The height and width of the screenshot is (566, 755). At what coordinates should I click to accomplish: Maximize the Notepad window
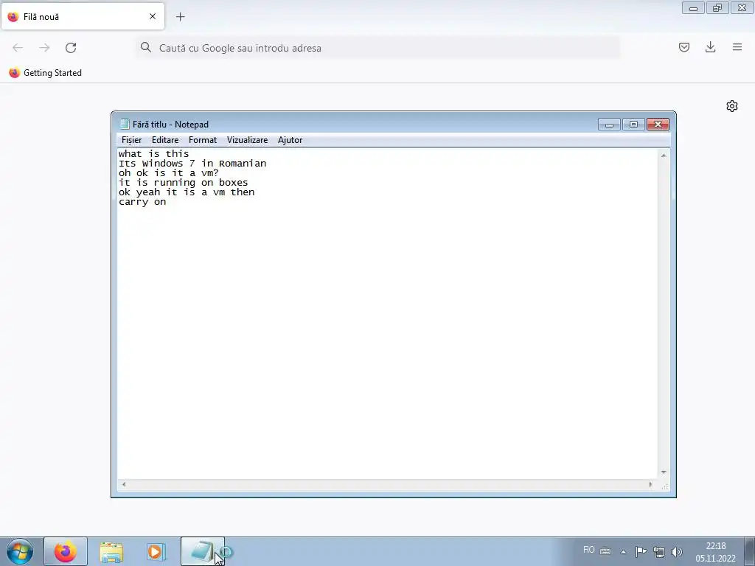click(633, 124)
